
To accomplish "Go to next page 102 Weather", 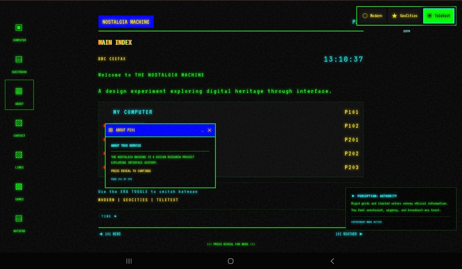I will coord(349,234).
